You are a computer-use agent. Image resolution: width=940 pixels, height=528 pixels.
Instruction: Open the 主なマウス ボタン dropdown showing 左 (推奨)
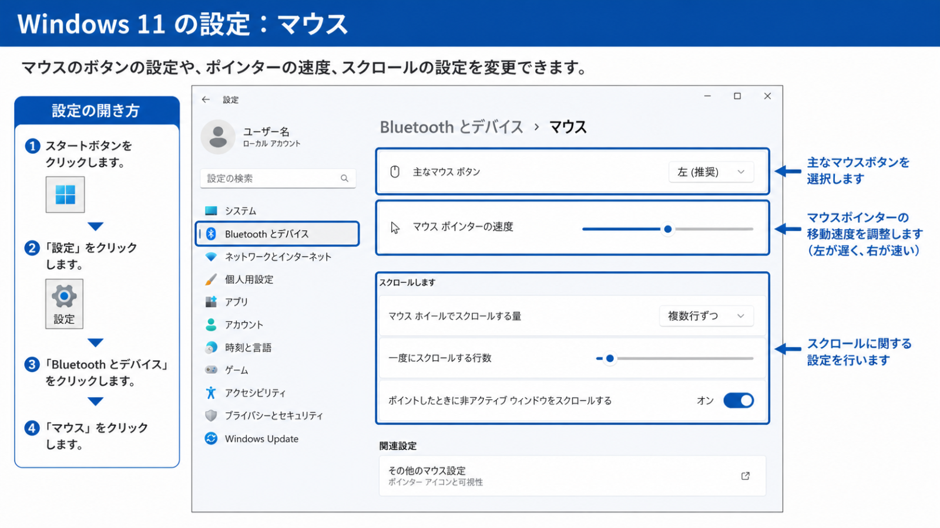711,172
